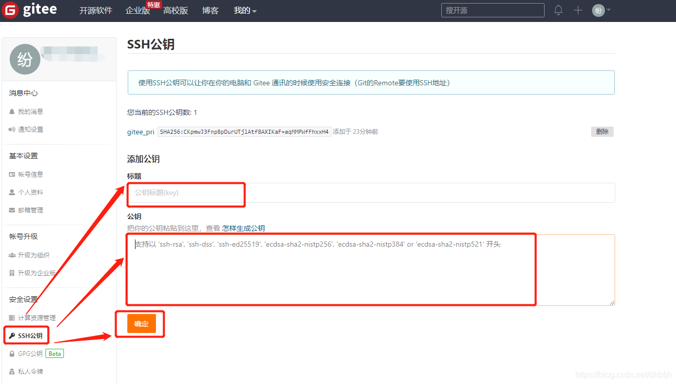
Task: Open 计算资源管理 page
Action: pos(37,318)
